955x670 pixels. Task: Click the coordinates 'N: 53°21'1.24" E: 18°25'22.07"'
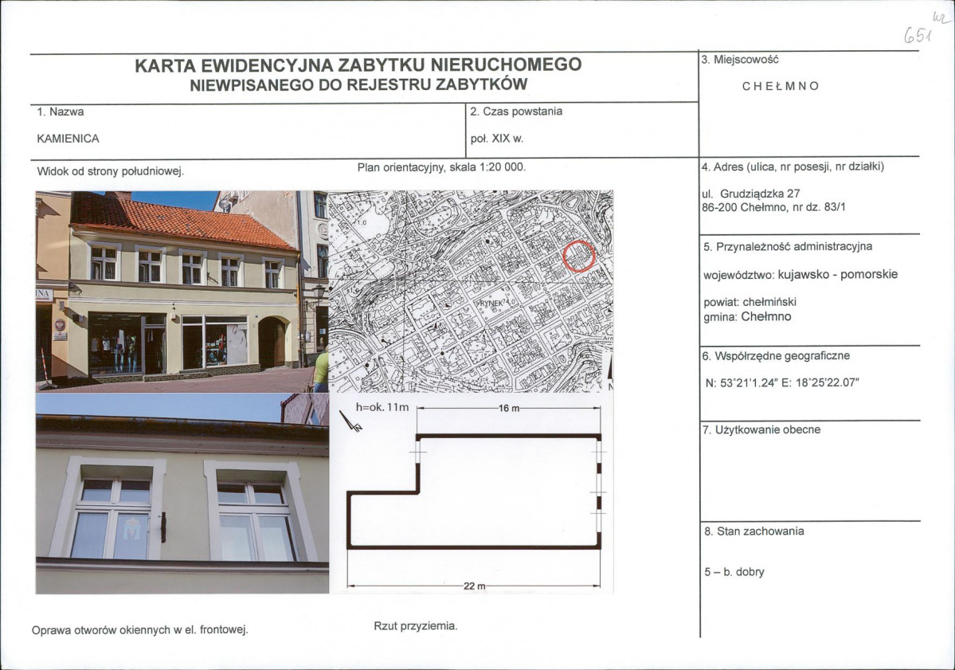[x=782, y=383]
